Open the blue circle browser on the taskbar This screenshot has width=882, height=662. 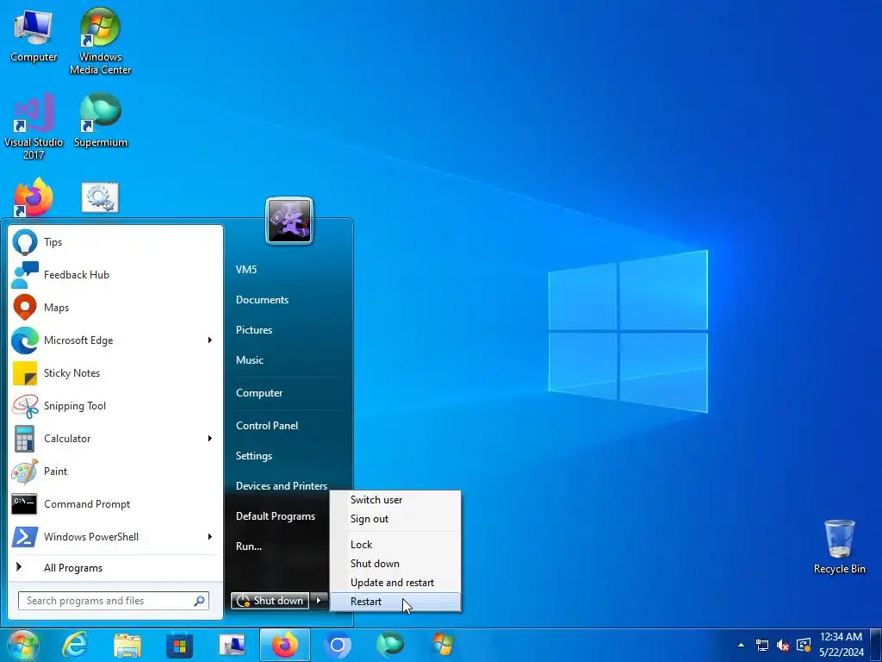(x=338, y=645)
